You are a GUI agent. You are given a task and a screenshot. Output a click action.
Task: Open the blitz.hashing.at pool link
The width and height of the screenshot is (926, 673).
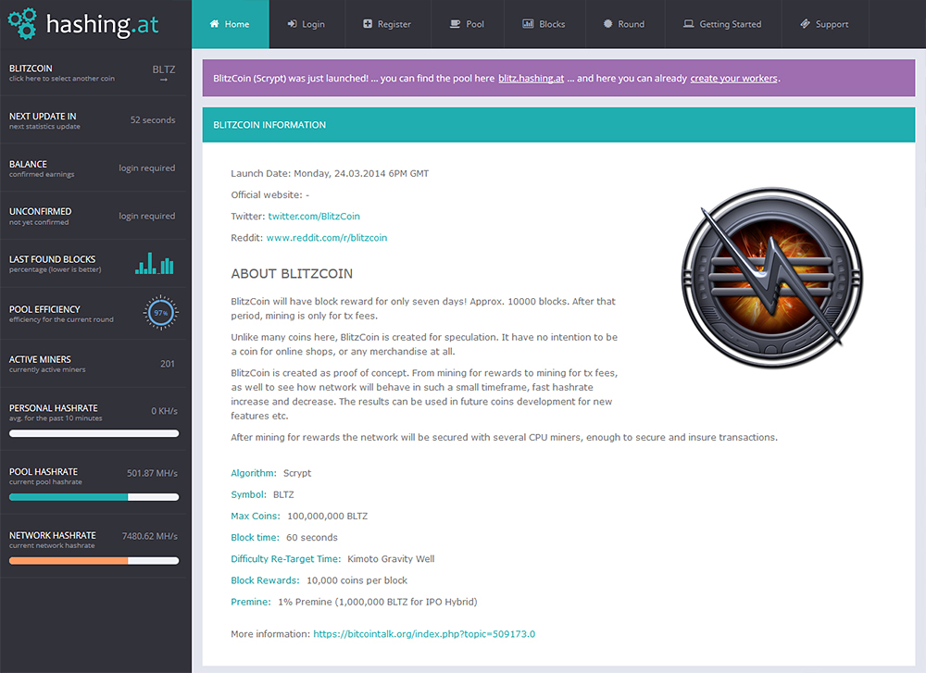pyautogui.click(x=531, y=79)
